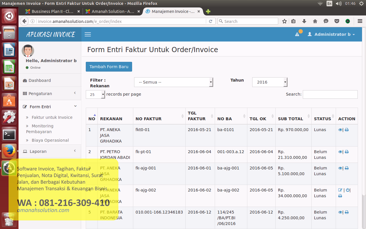Print invoice fk-ajg-001
The image size is (366, 229).
347,168
